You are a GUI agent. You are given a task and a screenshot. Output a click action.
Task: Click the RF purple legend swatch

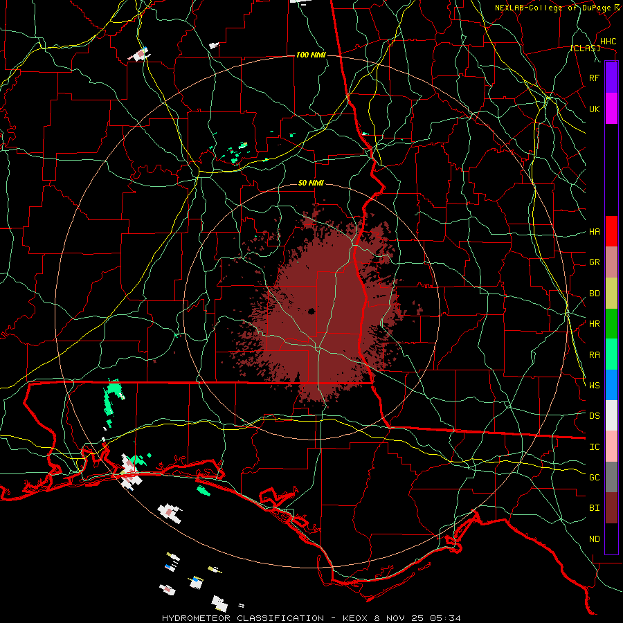(x=611, y=78)
